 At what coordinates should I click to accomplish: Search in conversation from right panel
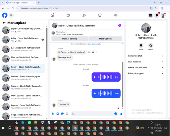pos(151,46)
